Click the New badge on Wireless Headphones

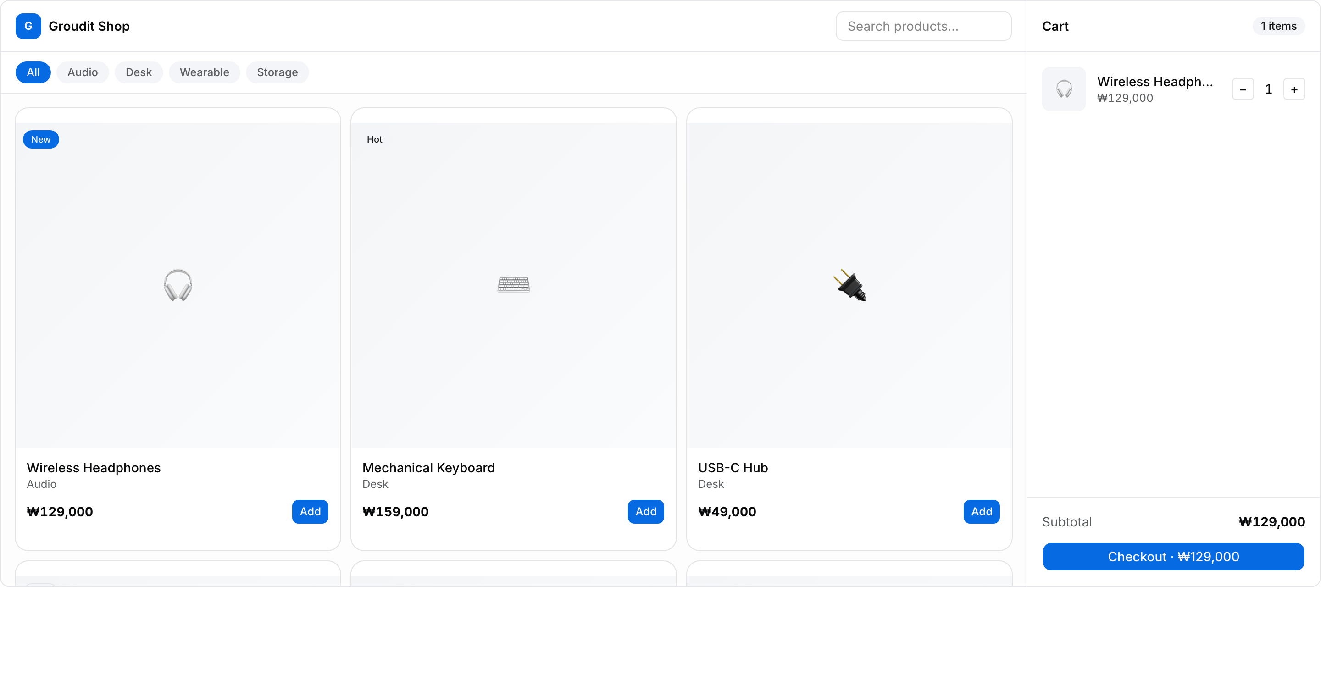point(41,139)
